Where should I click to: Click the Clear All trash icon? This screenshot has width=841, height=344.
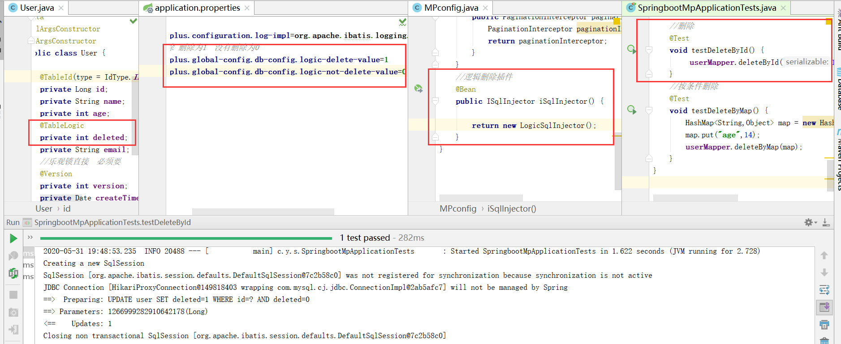click(824, 341)
